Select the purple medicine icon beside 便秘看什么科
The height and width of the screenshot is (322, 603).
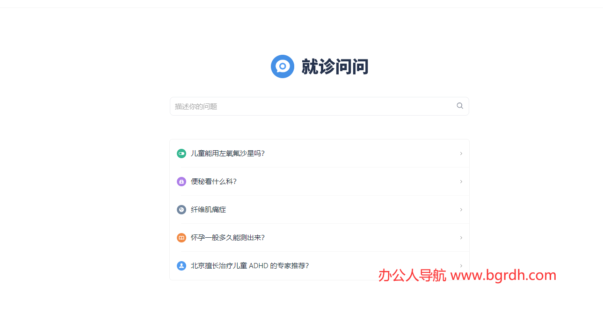(181, 181)
